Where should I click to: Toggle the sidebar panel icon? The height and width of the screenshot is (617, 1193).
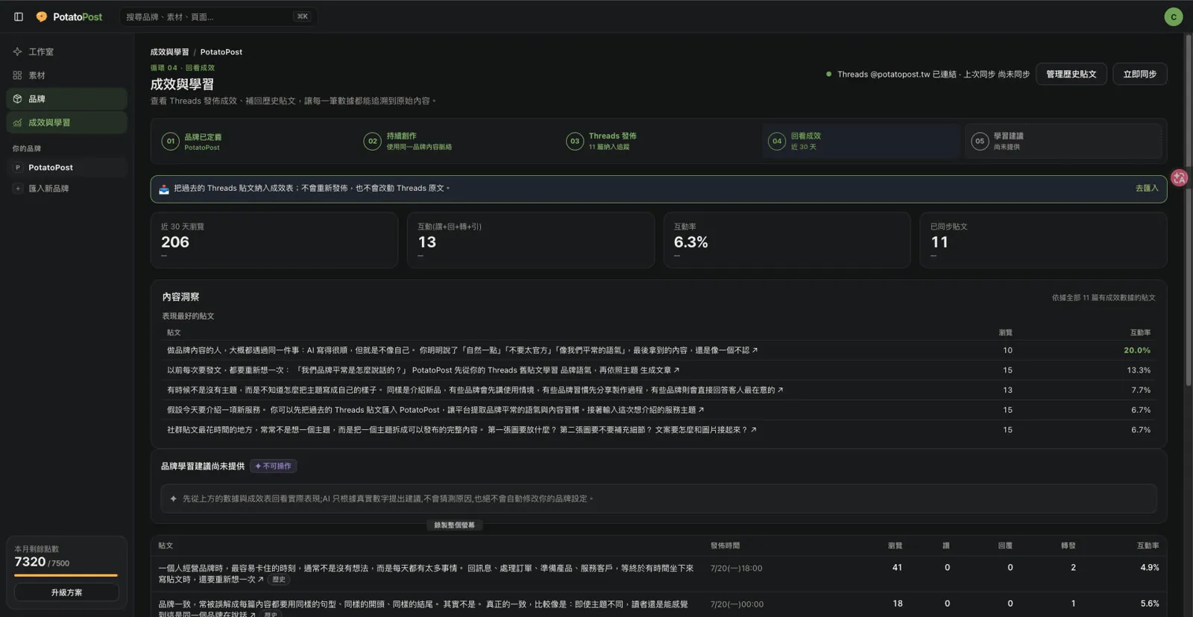(x=19, y=16)
